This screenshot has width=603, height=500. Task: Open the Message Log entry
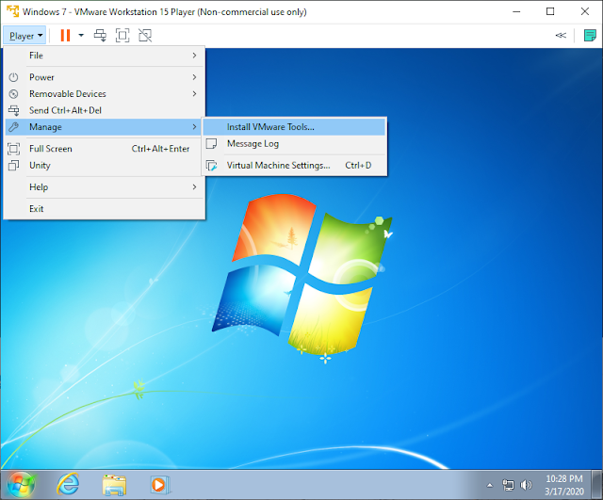[x=294, y=144]
